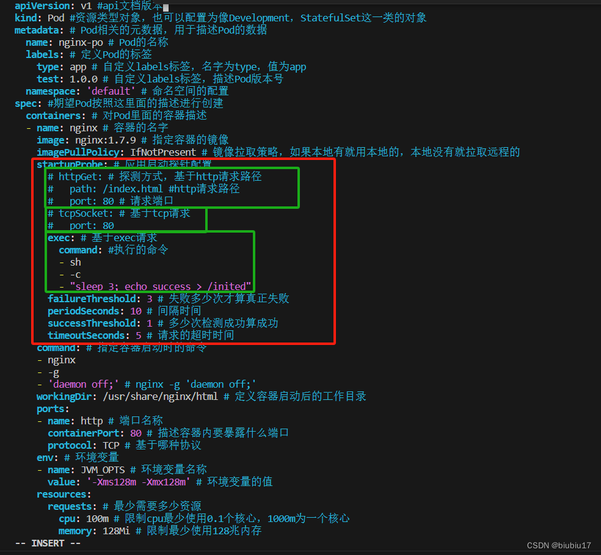
Task: Click the 'memory' value 128Mi
Action: point(116,531)
